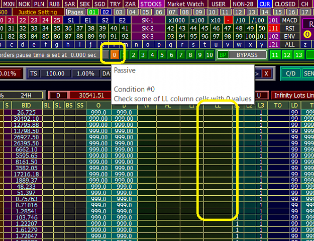Click the E2 button

click(122, 20)
